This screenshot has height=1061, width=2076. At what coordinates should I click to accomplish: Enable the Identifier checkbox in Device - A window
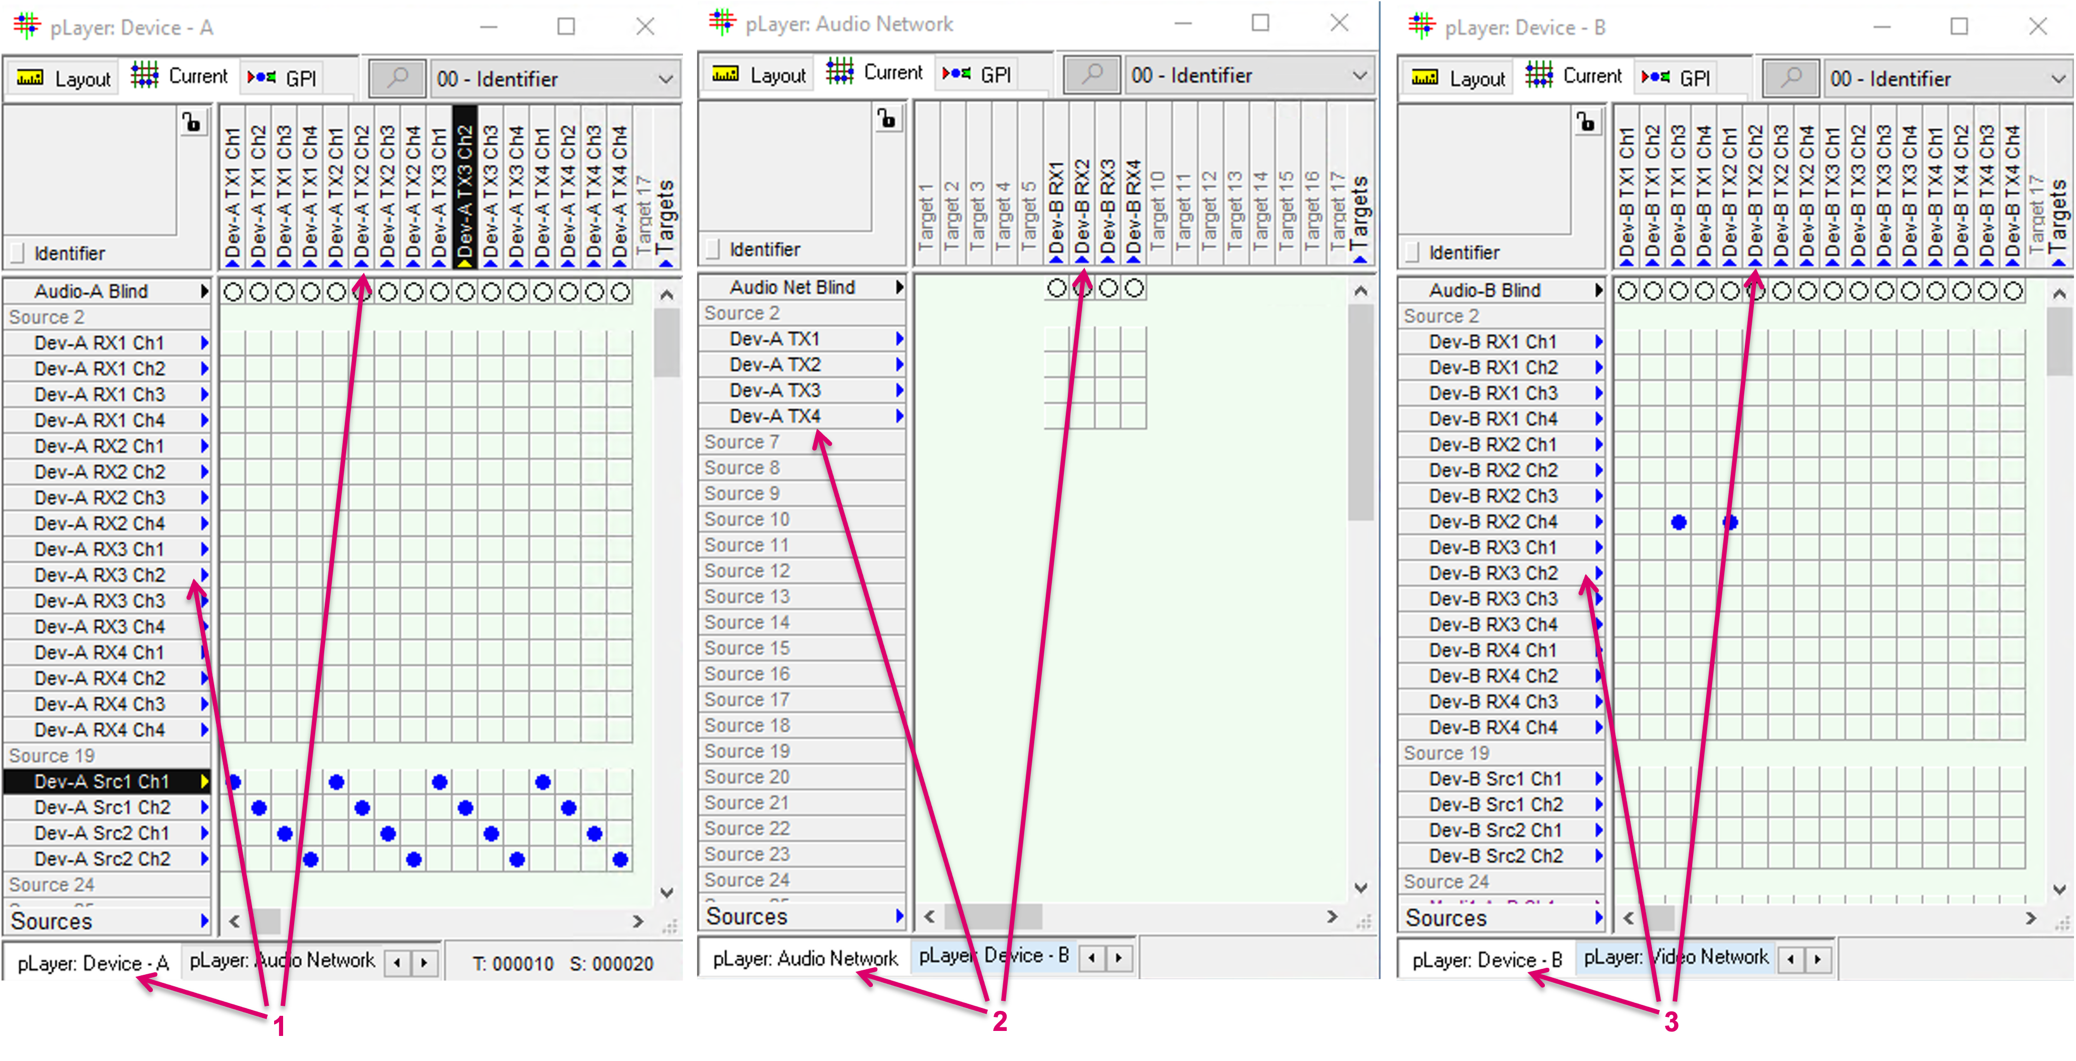pyautogui.click(x=17, y=253)
